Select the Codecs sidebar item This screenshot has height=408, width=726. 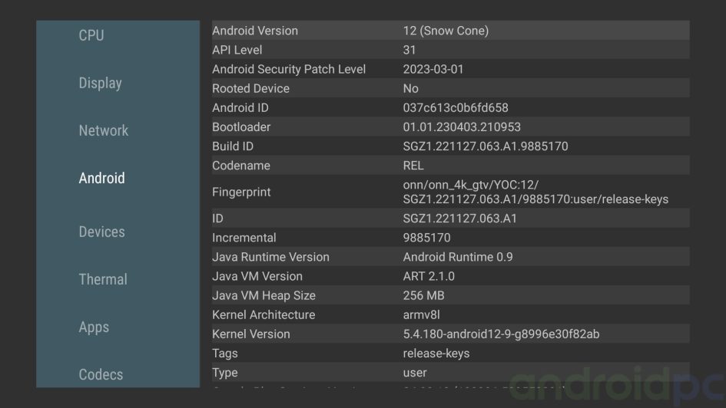(x=101, y=374)
